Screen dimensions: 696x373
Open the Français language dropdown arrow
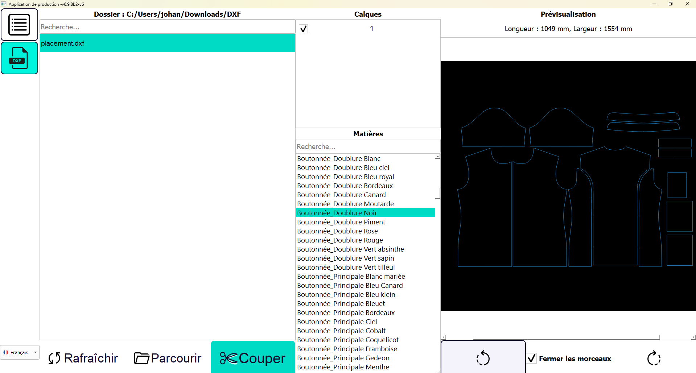[x=35, y=352]
